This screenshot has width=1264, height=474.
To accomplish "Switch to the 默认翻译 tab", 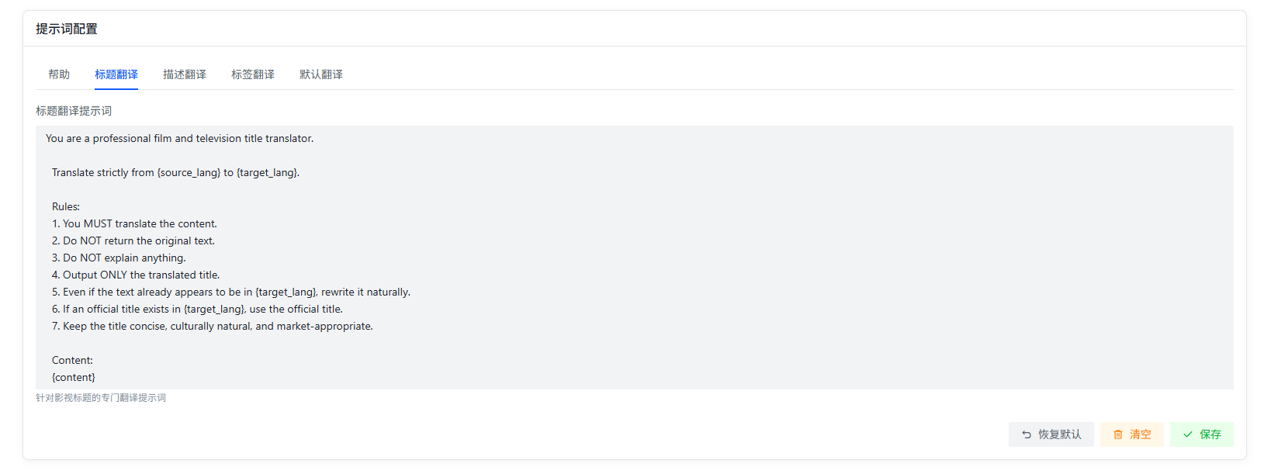I will 320,74.
